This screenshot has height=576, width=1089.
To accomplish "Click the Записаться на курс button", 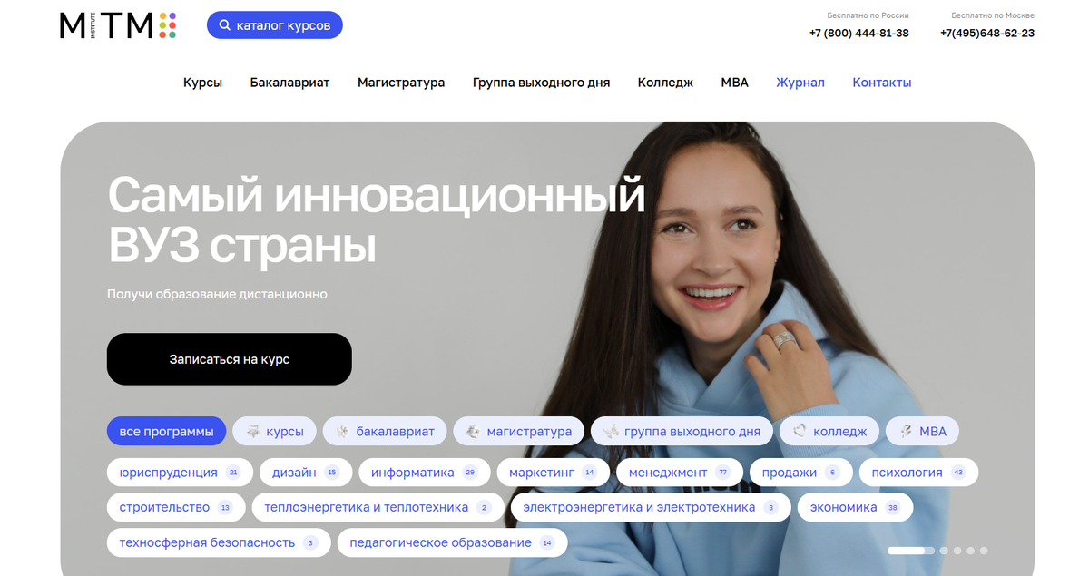I will [230, 359].
